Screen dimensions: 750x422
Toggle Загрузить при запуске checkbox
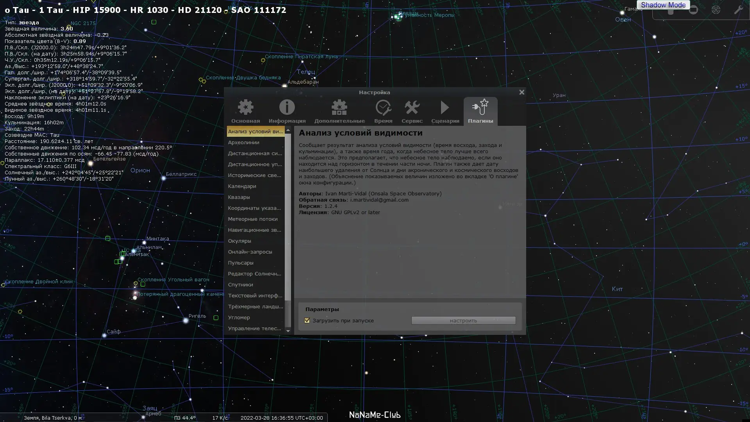tap(307, 320)
